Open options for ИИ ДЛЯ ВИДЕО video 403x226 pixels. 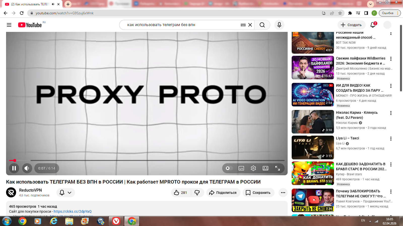(x=391, y=86)
